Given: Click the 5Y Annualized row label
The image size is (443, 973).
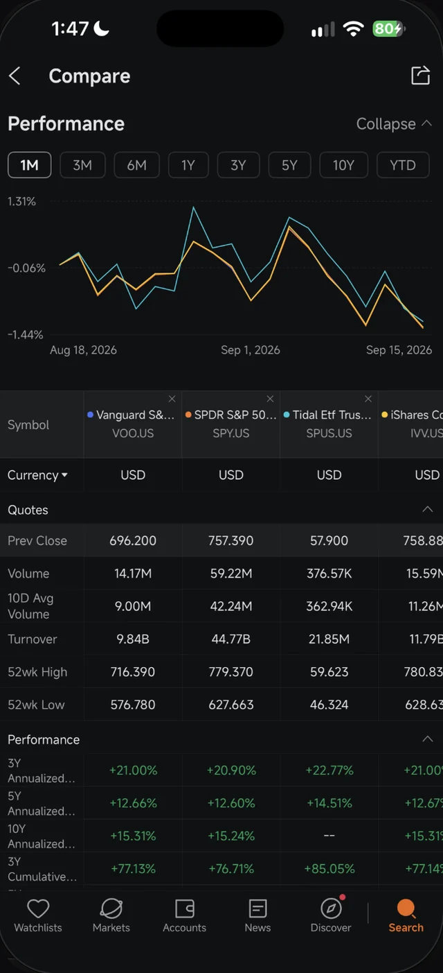Looking at the screenshot, I should point(41,803).
